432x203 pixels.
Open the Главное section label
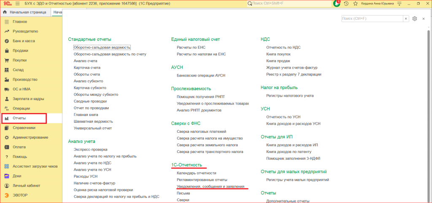click(20, 22)
